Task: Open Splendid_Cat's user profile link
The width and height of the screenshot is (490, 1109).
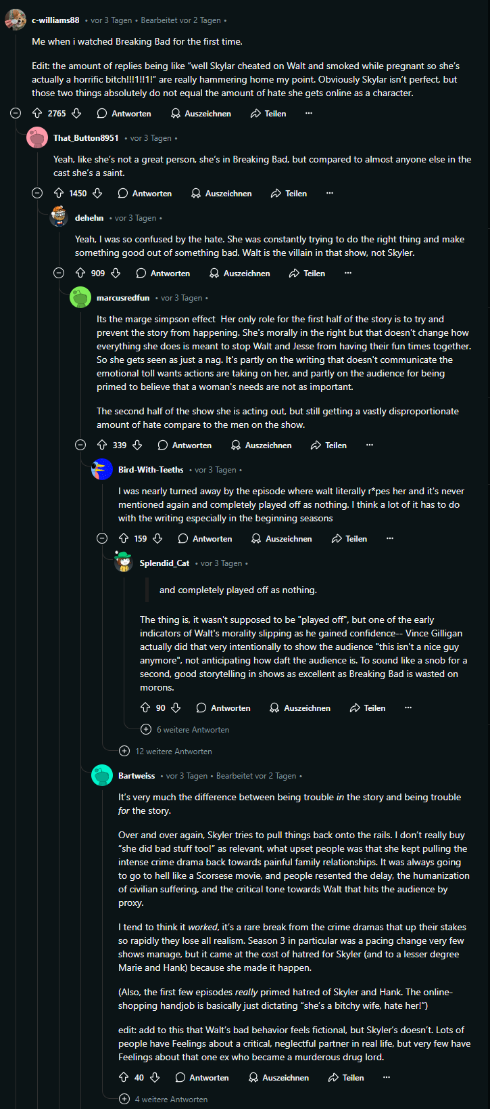Action: click(x=164, y=563)
